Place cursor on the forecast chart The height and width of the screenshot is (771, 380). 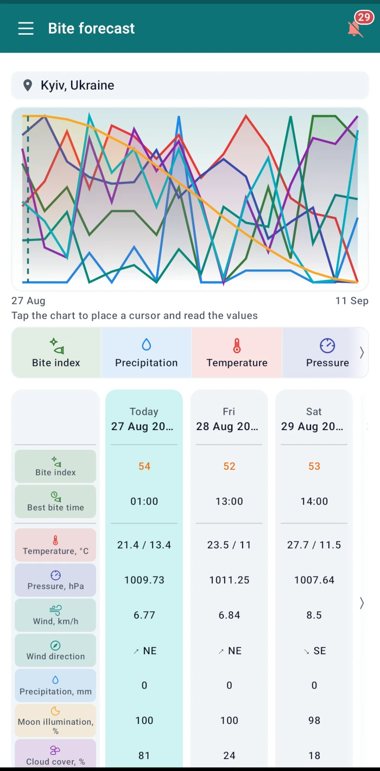click(190, 199)
